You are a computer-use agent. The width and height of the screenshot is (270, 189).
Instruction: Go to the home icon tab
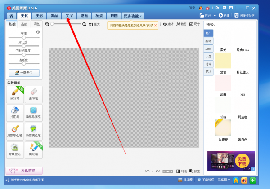[x=12, y=16]
